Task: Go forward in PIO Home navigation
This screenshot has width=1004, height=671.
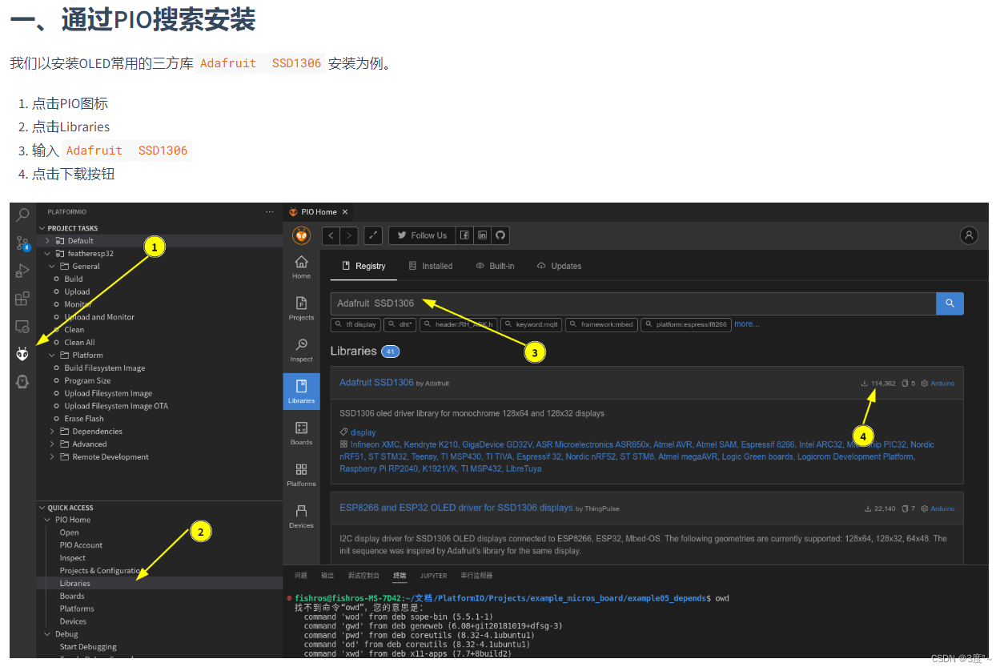Action: [x=349, y=235]
